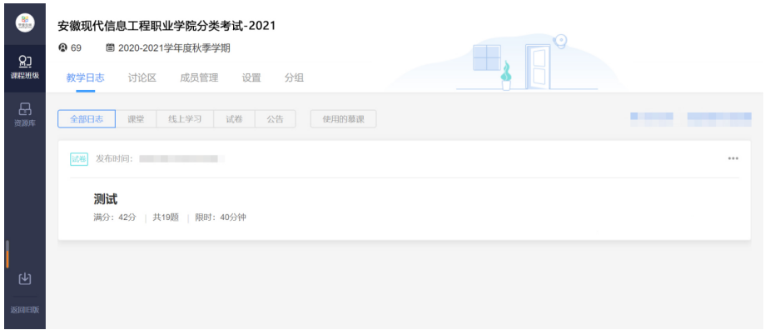Click the 试卷 tag on the log card
The image size is (770, 335).
78,158
